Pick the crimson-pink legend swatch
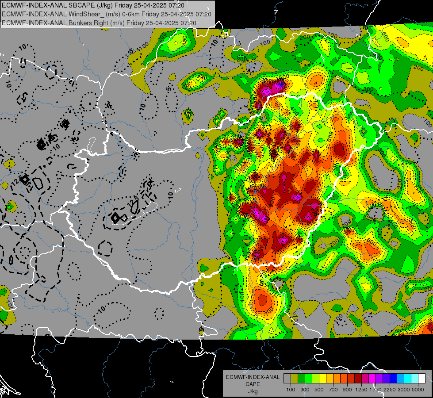433x398 pixels. [x=365, y=379]
